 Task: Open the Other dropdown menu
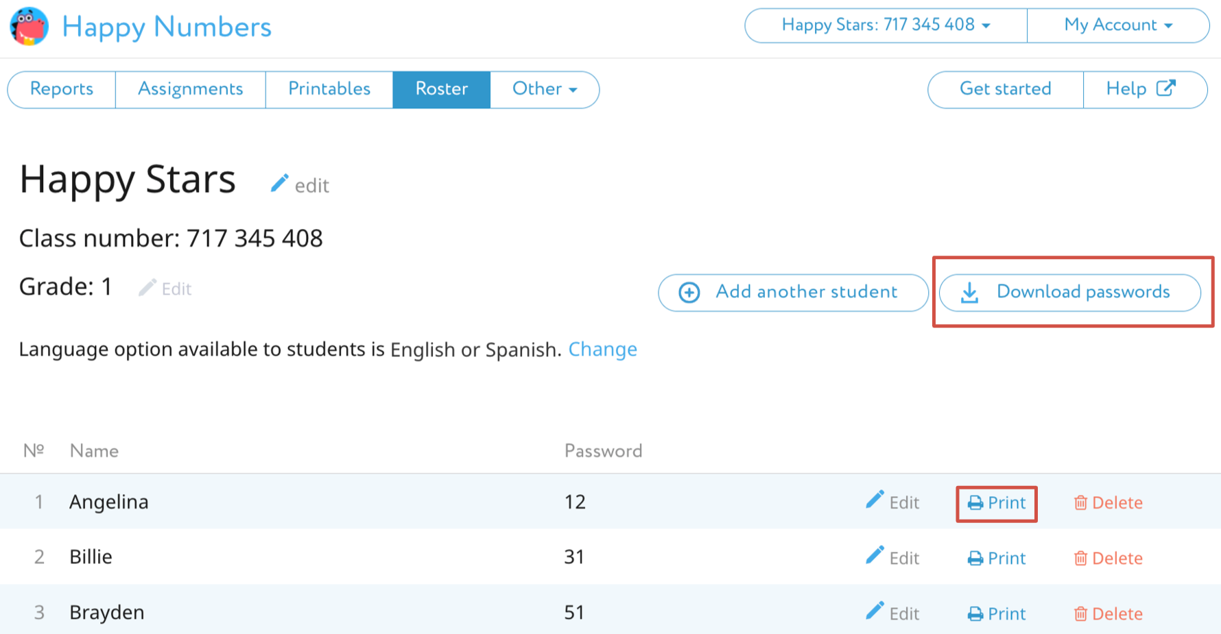click(x=545, y=89)
